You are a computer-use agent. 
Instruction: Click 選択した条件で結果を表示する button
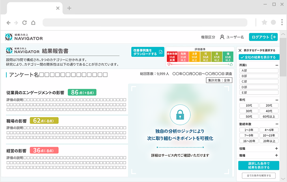(259, 165)
